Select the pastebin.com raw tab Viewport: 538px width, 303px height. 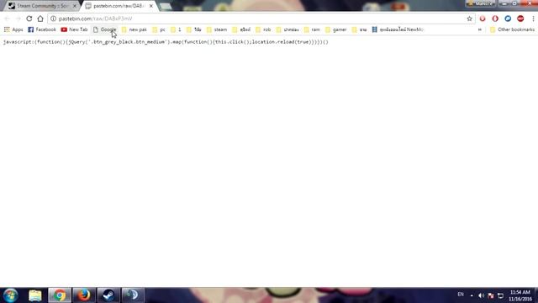point(119,6)
